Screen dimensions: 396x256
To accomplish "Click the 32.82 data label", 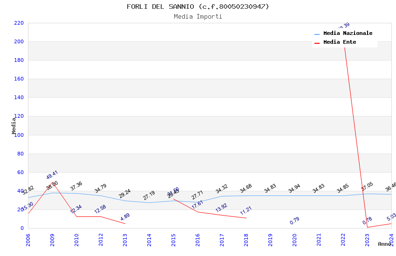I will (28, 190).
